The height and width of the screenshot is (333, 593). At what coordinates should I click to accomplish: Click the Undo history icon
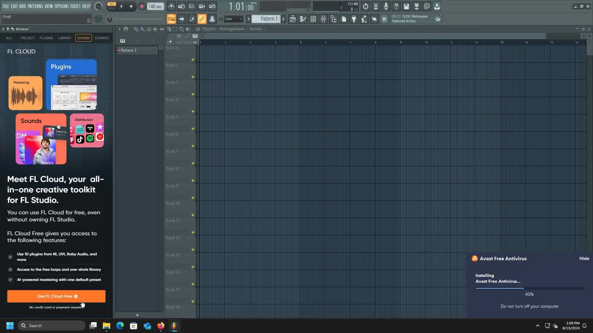click(365, 6)
